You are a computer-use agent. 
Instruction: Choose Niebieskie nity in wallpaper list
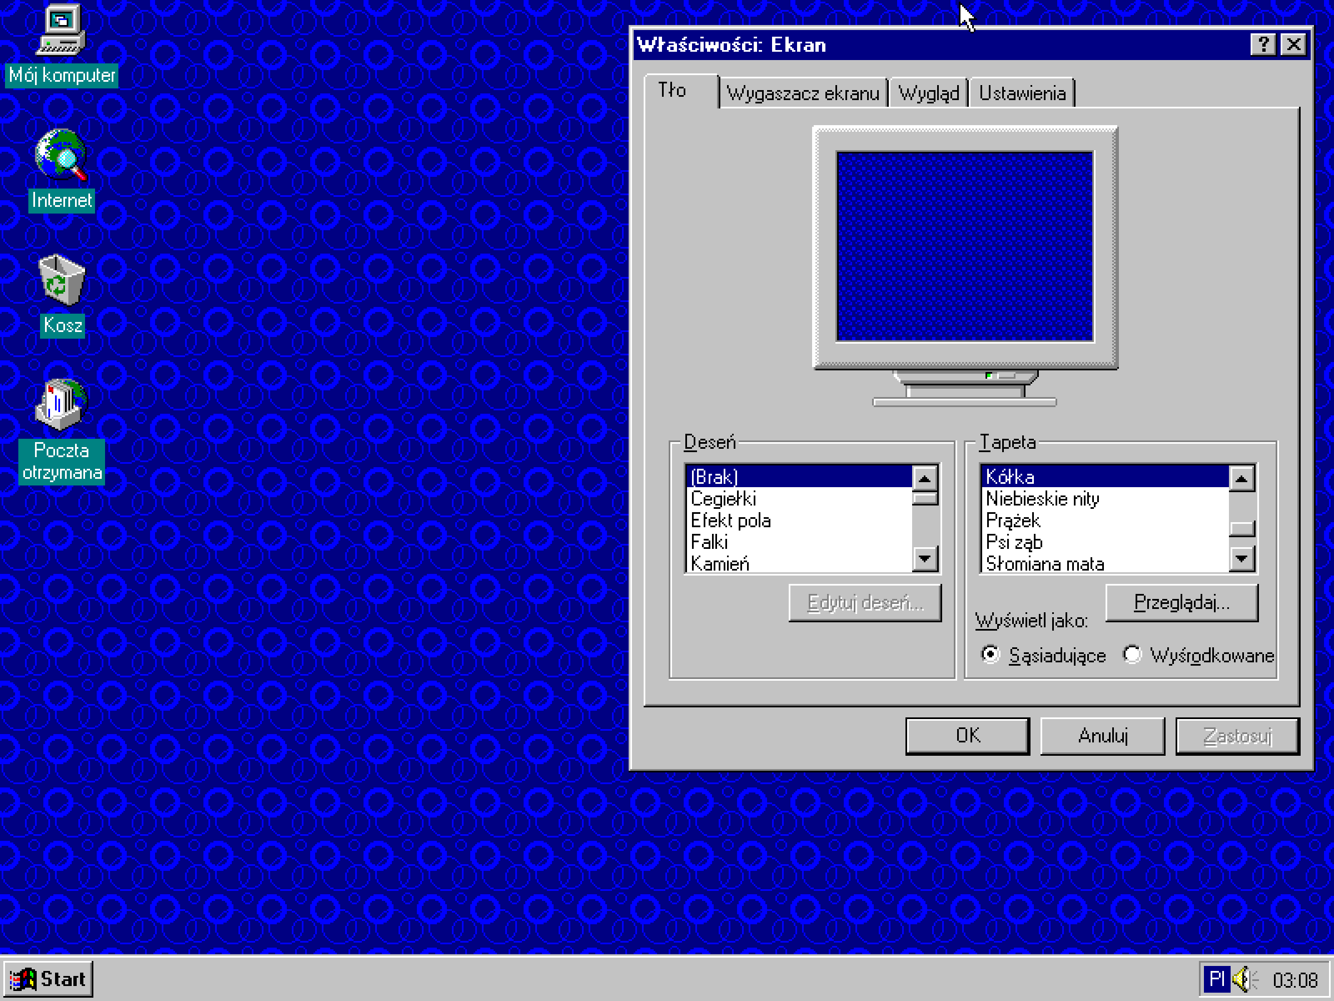click(x=1043, y=499)
